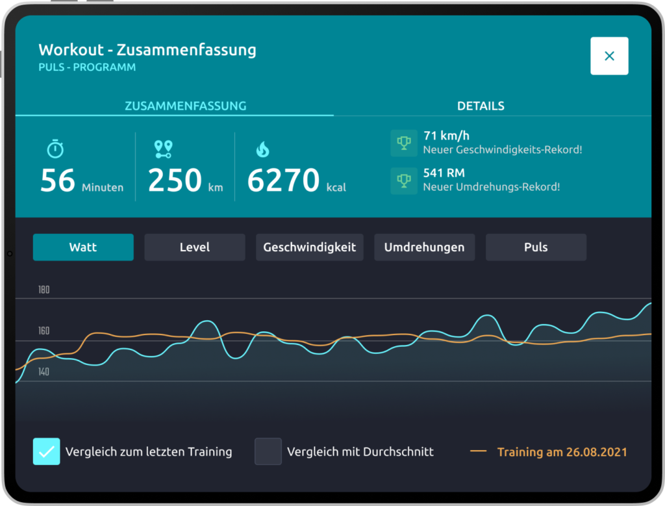The width and height of the screenshot is (665, 506).
Task: Click the 180 axis label on the chart
Action: 44,290
